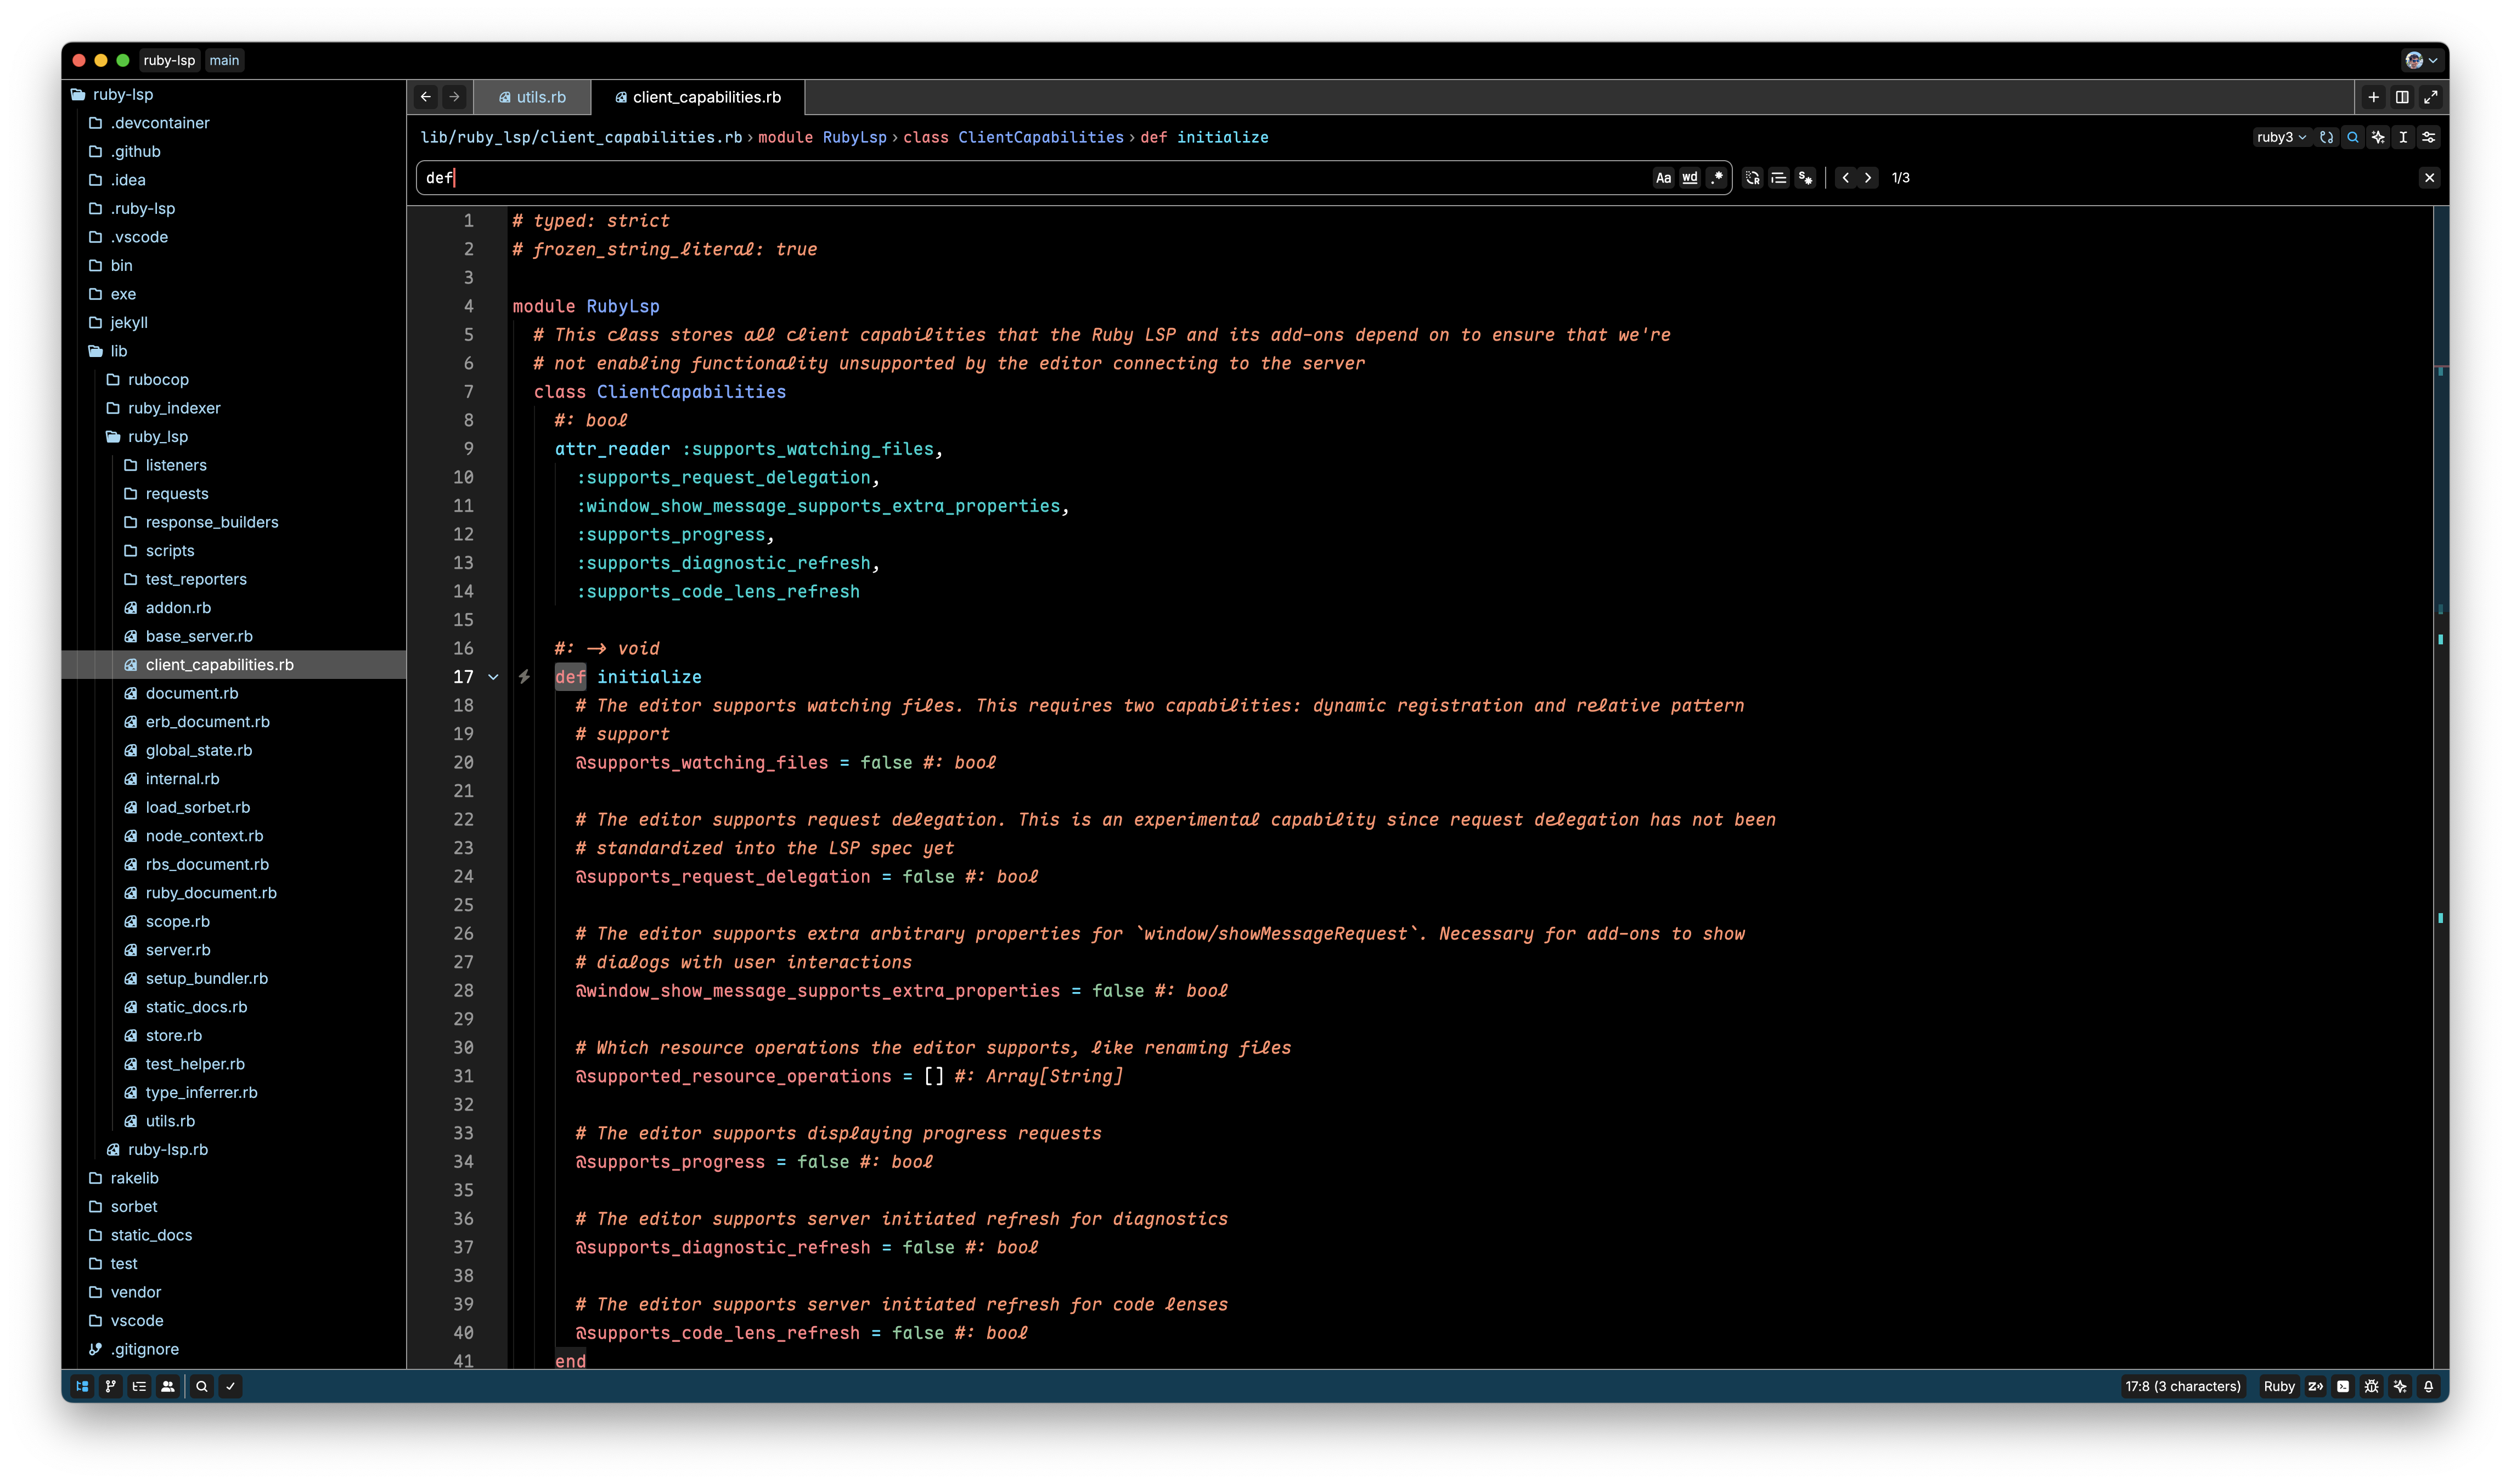Click the split pane icon in tab bar
The width and height of the screenshot is (2511, 1484).
coord(2401,97)
